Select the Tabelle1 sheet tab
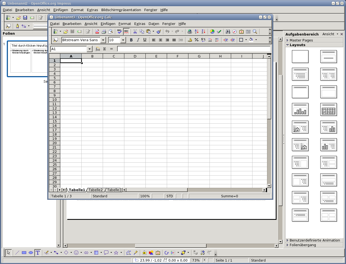This screenshot has width=346, height=264. 77,190
